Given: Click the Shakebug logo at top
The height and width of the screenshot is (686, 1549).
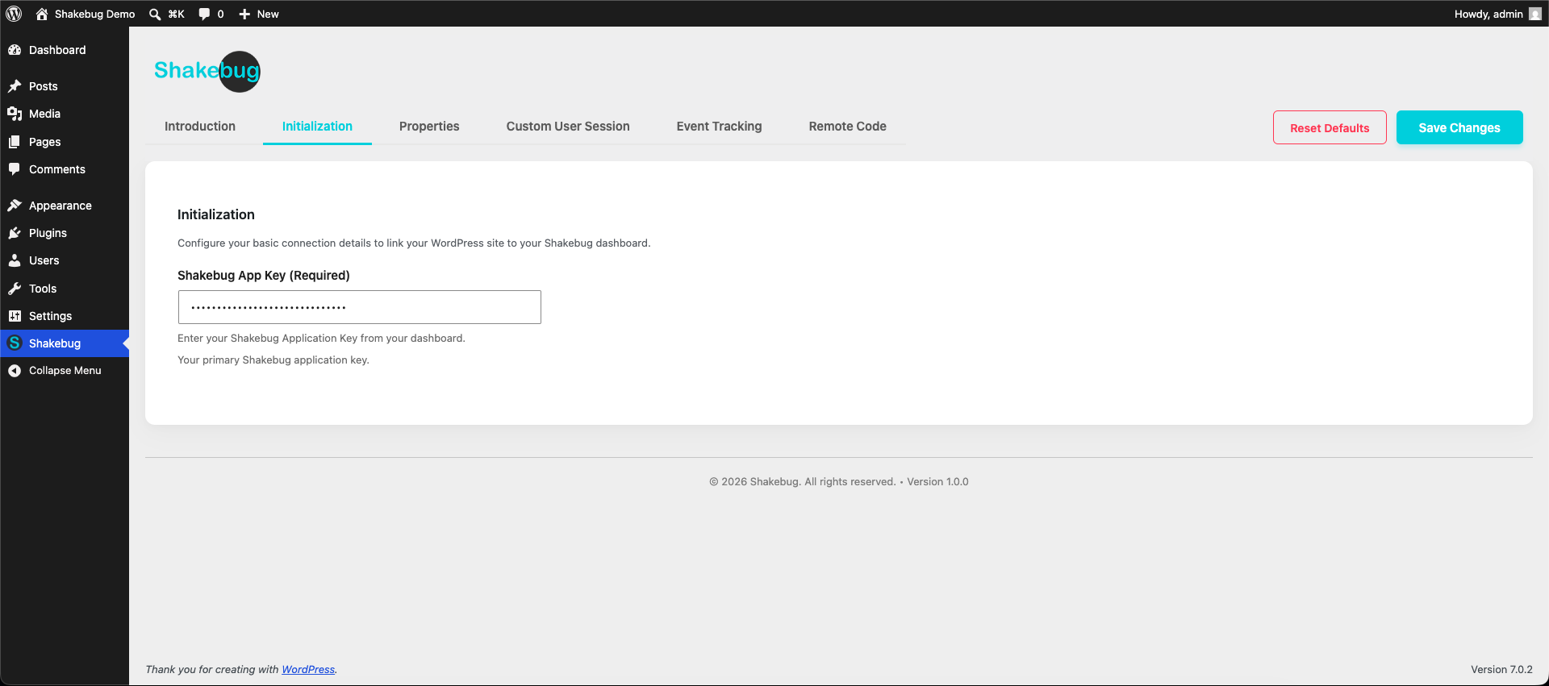Looking at the screenshot, I should coord(207,71).
